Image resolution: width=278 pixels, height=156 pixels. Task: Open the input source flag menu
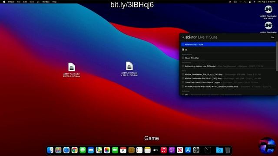click(230, 2)
